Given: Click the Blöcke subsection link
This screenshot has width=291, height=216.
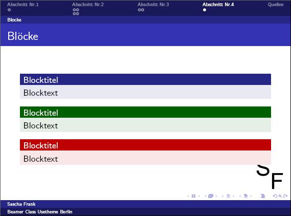Looking at the screenshot, I should (14, 20).
